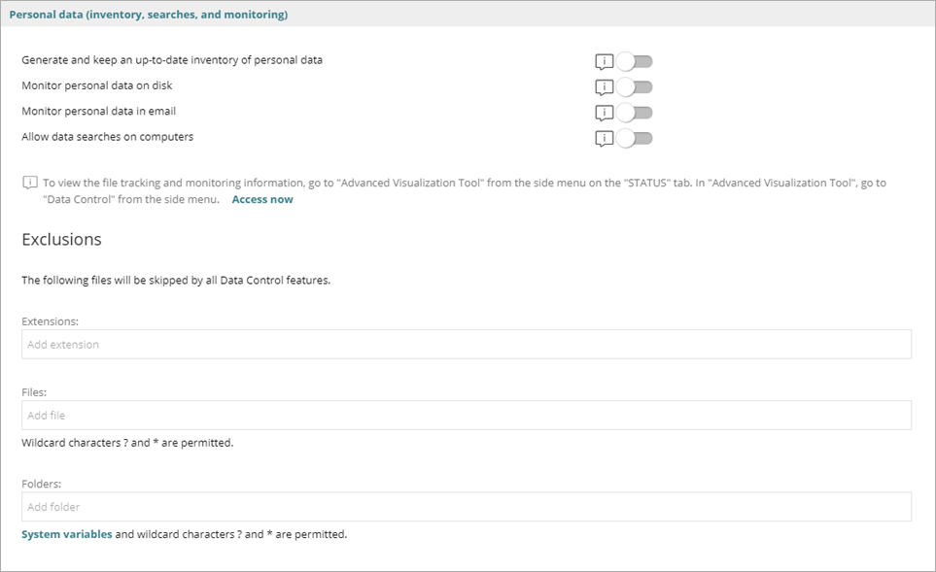Open the Advanced Visualization Tool via Access now
The width and height of the screenshot is (936, 572).
coord(261,198)
